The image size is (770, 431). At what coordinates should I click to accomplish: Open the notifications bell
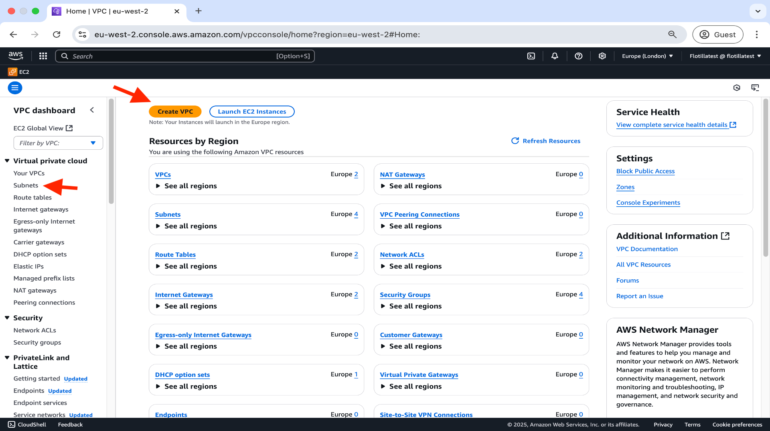click(x=555, y=56)
